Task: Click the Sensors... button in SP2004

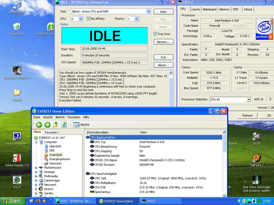Action: pyautogui.click(x=163, y=42)
